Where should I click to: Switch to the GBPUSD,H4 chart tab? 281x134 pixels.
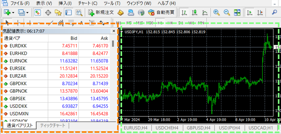pyautogui.click(x=198, y=128)
